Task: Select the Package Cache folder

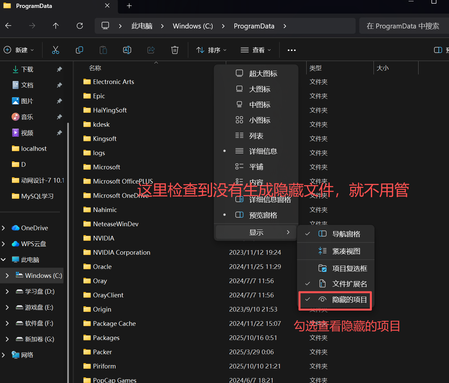Action: [114, 323]
